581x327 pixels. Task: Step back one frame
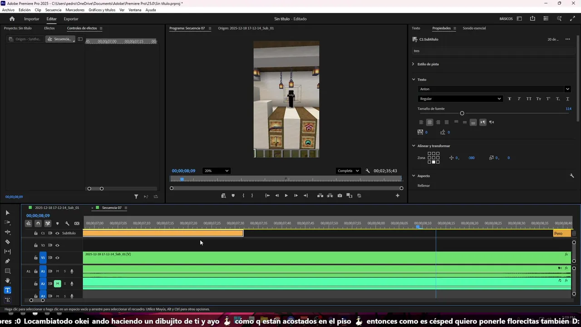click(x=277, y=196)
